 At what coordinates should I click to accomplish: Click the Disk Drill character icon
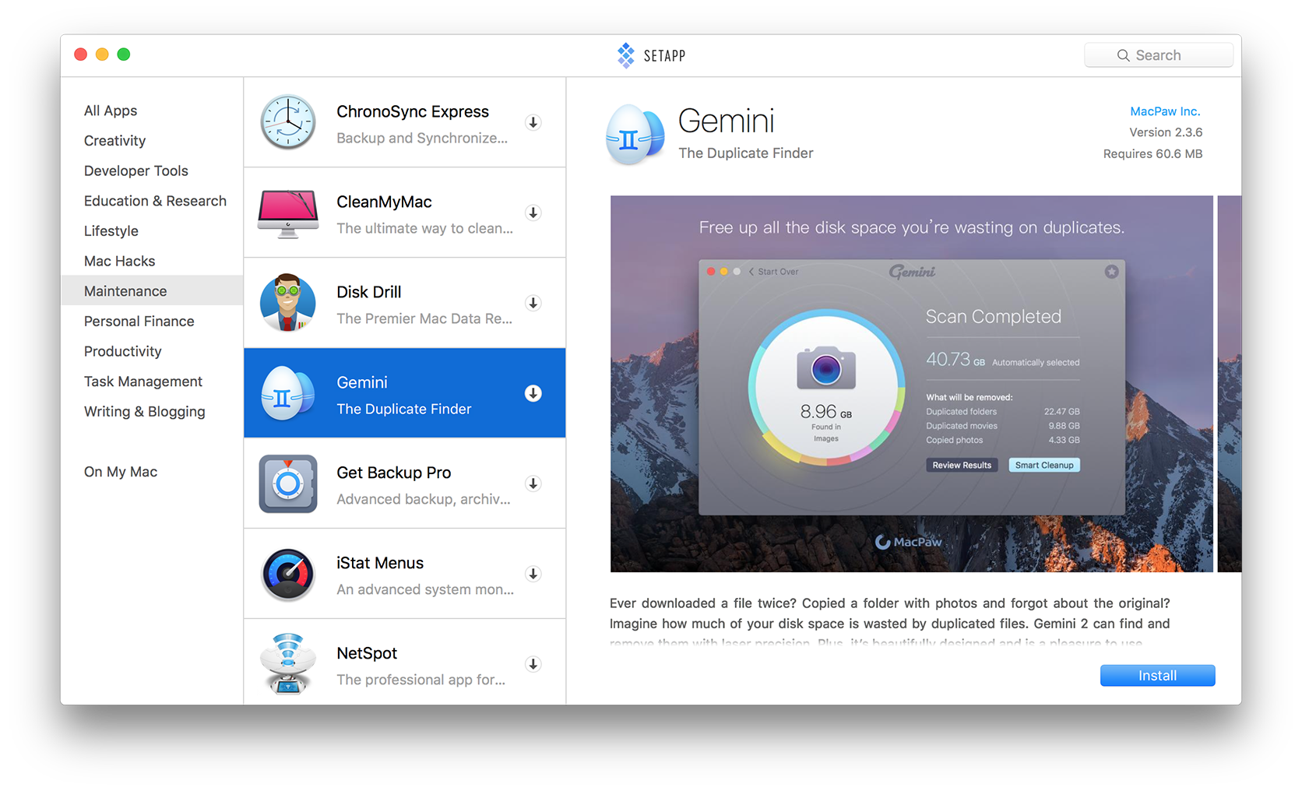pos(288,303)
